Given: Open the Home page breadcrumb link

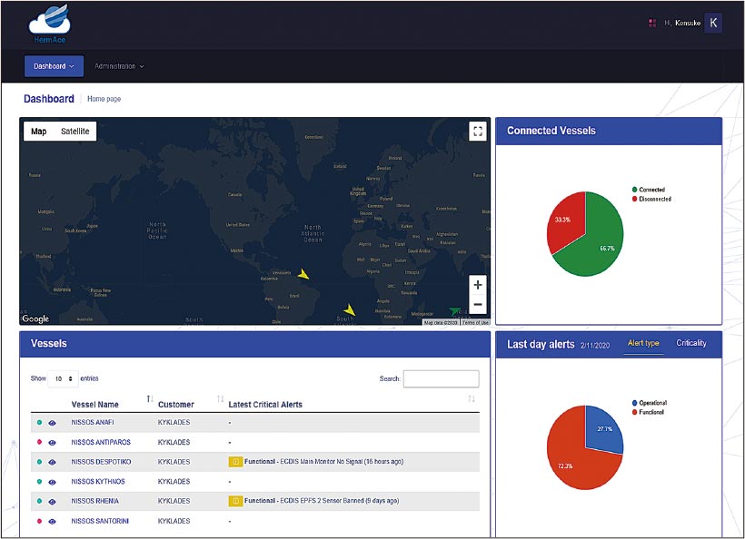Looking at the screenshot, I should click(x=104, y=99).
